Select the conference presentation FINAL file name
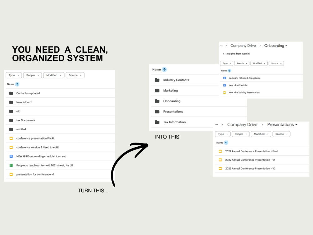313x235 pixels. [35, 138]
